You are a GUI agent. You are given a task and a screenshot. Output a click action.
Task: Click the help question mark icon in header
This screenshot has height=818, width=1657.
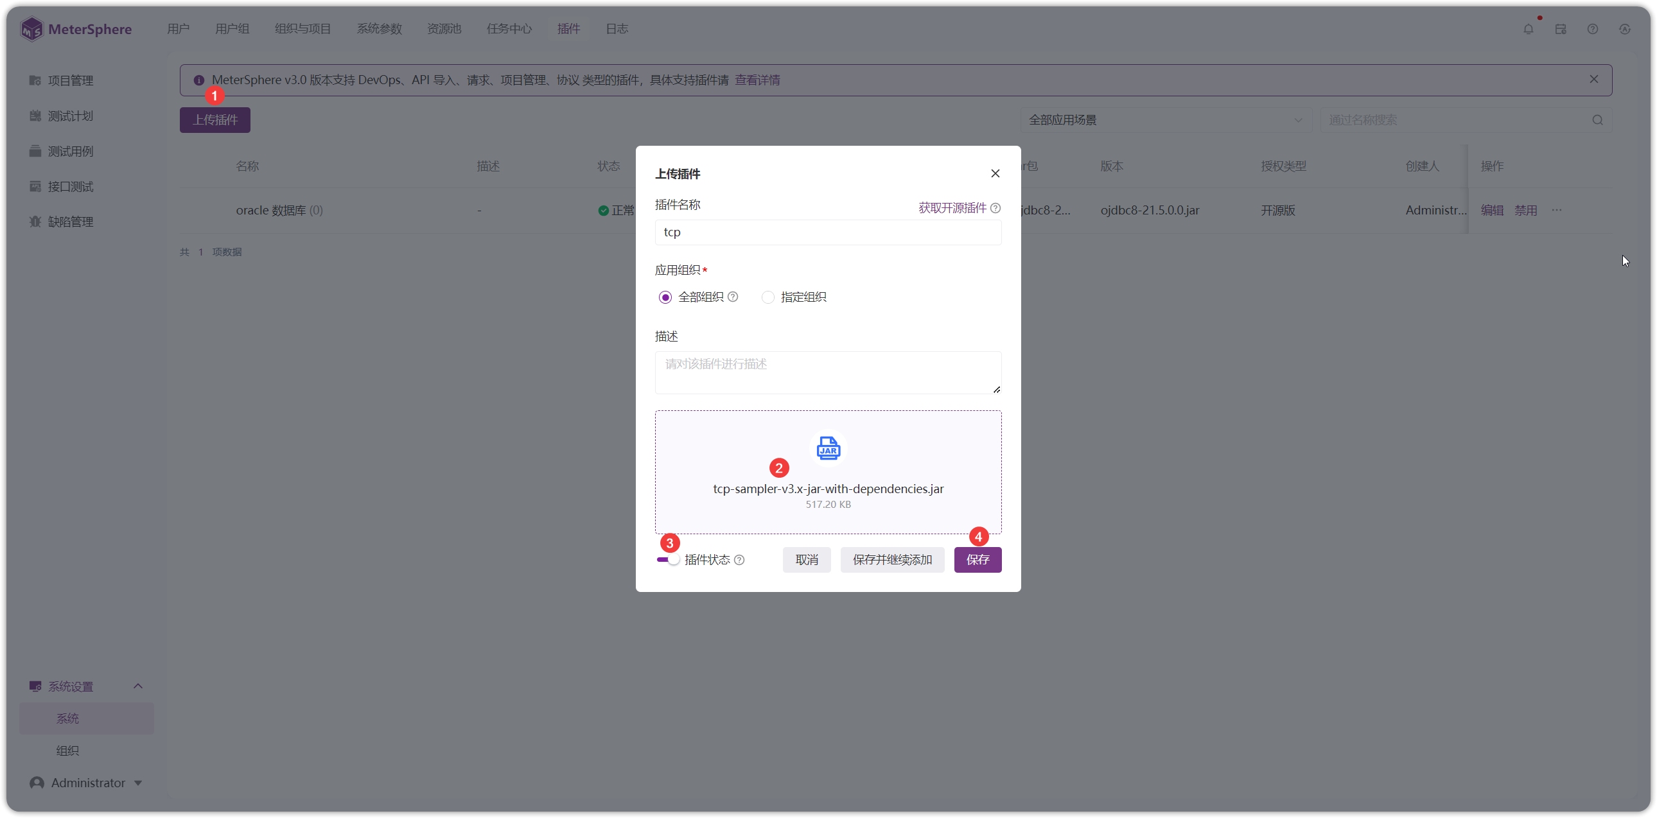pyautogui.click(x=1593, y=29)
